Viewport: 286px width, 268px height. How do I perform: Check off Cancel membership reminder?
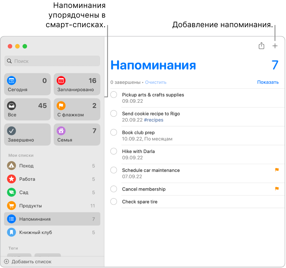(x=114, y=189)
